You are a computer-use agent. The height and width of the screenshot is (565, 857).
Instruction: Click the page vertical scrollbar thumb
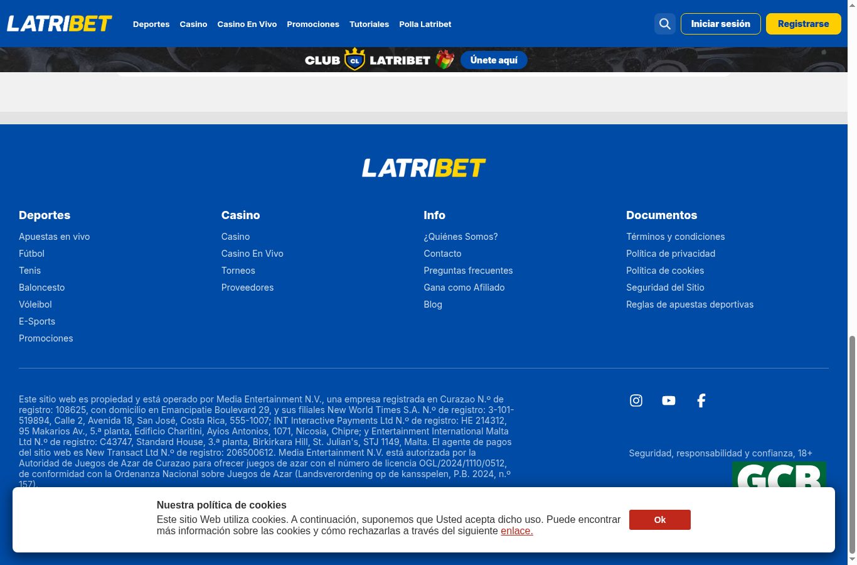(852, 445)
